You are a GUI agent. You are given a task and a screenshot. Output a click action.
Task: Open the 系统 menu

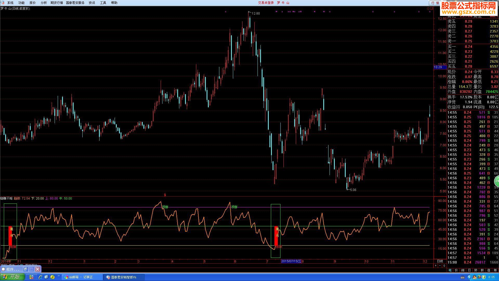10,3
